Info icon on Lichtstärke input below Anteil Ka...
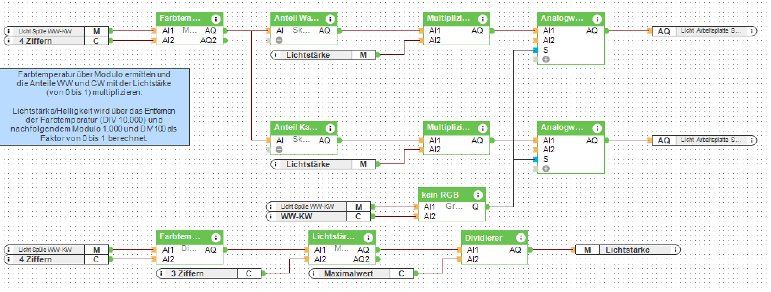771x292 pixels. 276,165
